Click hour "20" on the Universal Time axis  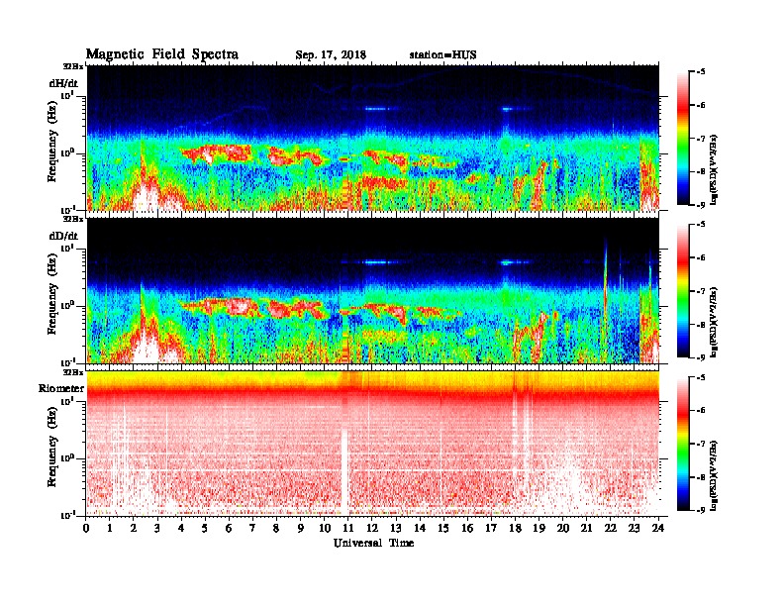563,528
